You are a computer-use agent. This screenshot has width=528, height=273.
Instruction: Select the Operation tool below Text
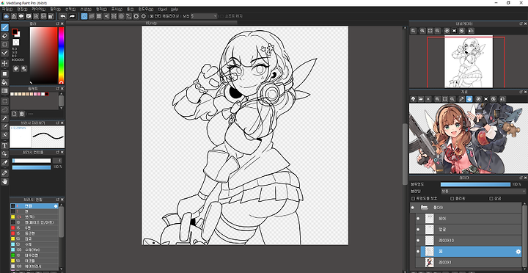4,153
